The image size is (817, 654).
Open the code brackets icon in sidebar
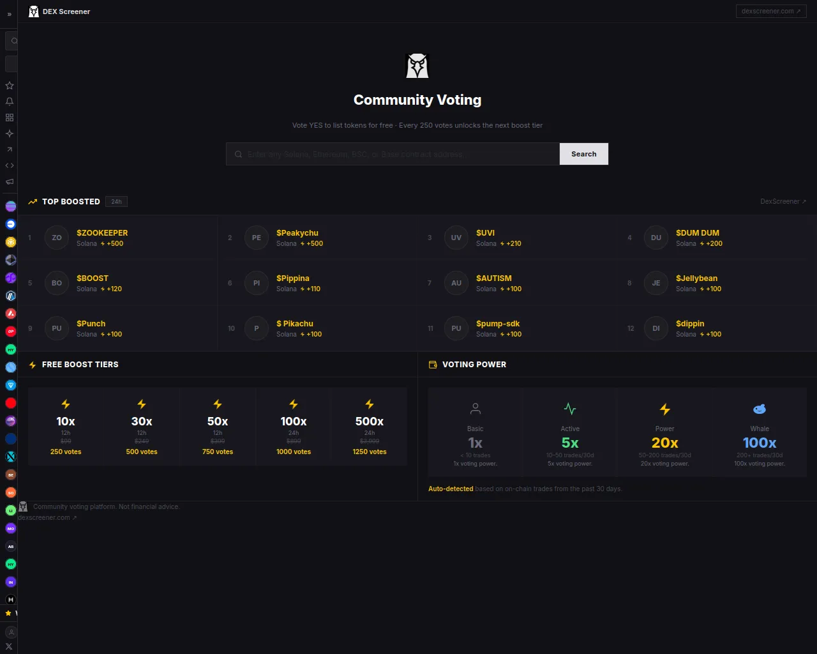coord(10,165)
